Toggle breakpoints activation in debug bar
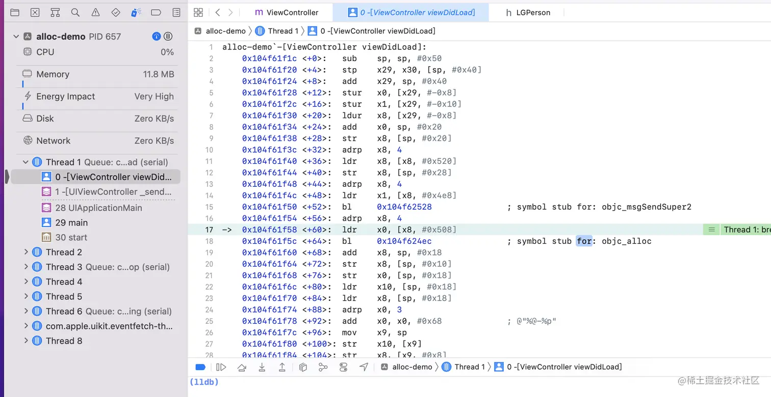The height and width of the screenshot is (397, 771). click(200, 367)
